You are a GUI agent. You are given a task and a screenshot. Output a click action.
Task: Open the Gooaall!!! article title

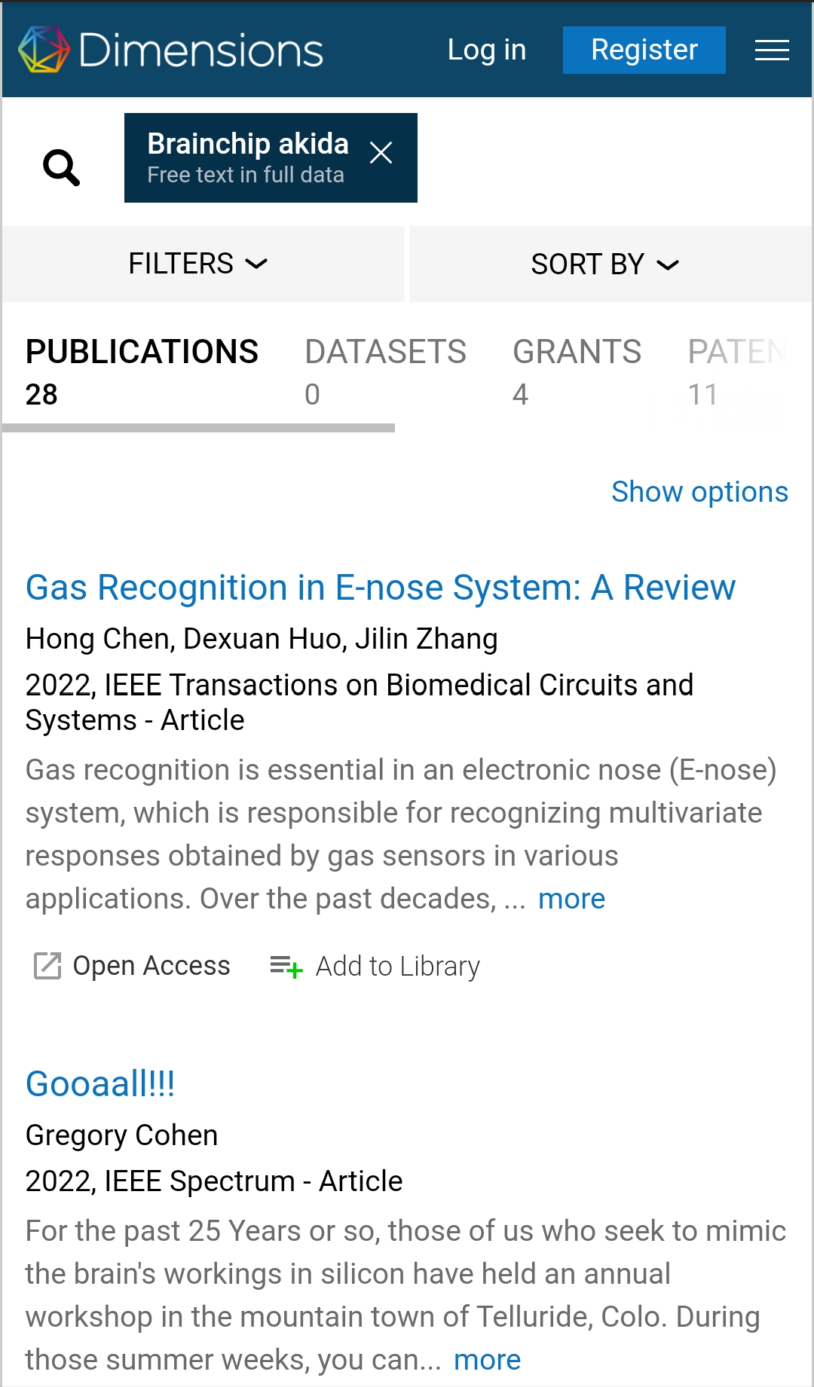[100, 1084]
